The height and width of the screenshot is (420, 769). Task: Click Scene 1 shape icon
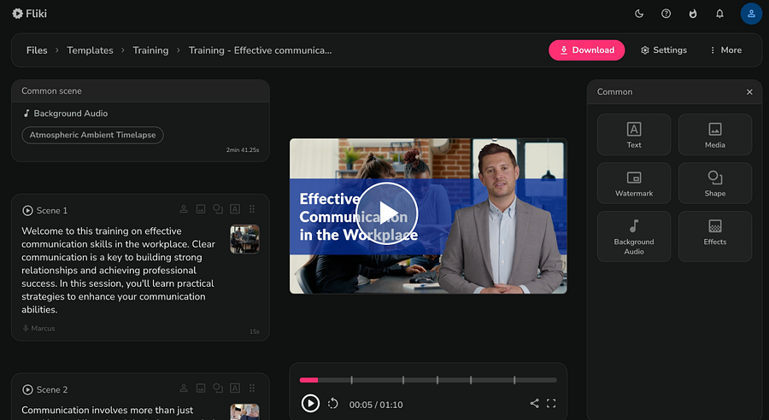218,209
